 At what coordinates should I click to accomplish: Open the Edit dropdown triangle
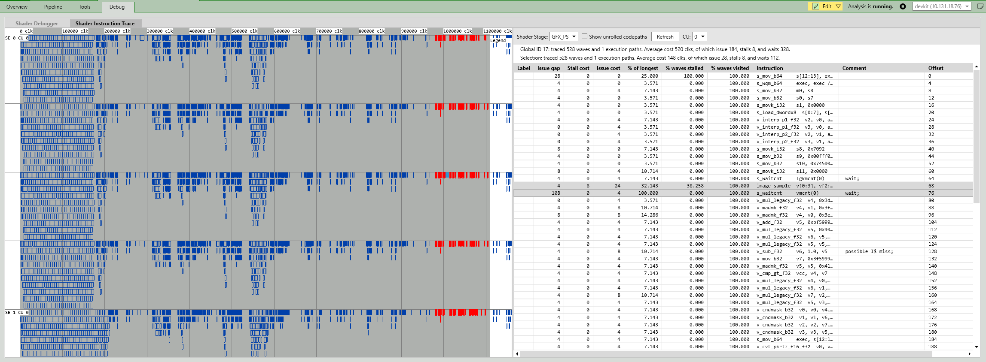[x=838, y=6]
